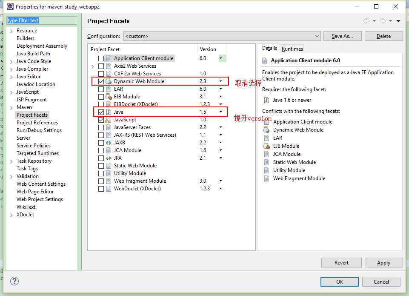Select Deployment Assembly in the tree

point(42,46)
